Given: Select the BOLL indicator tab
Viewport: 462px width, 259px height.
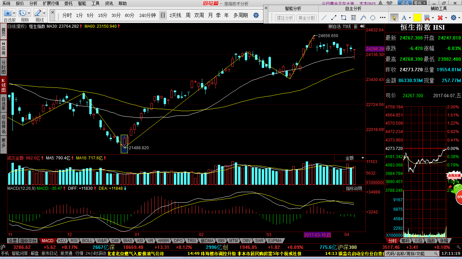Looking at the screenshot, I should [x=87, y=241].
